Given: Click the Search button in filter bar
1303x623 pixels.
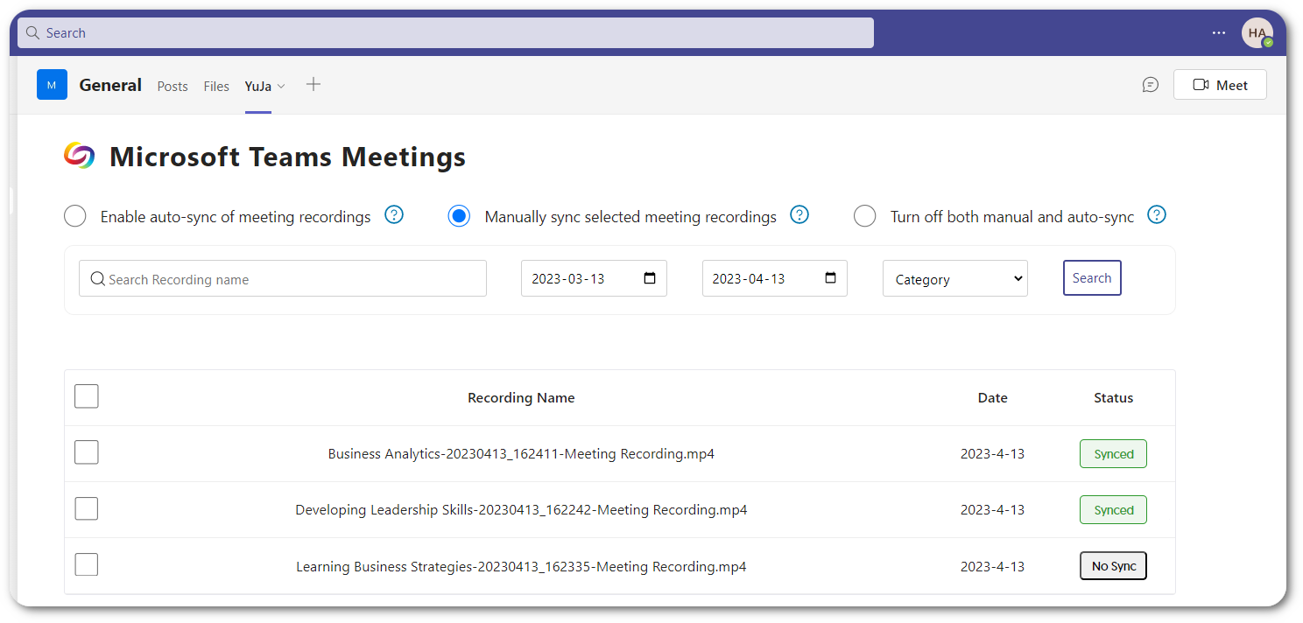Looking at the screenshot, I should (1091, 278).
